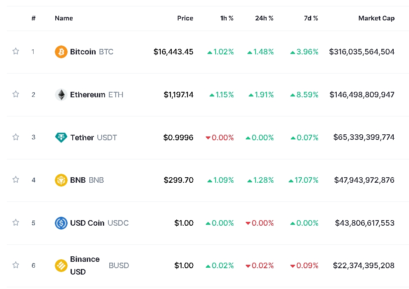Click the Tether logo icon

coord(61,137)
